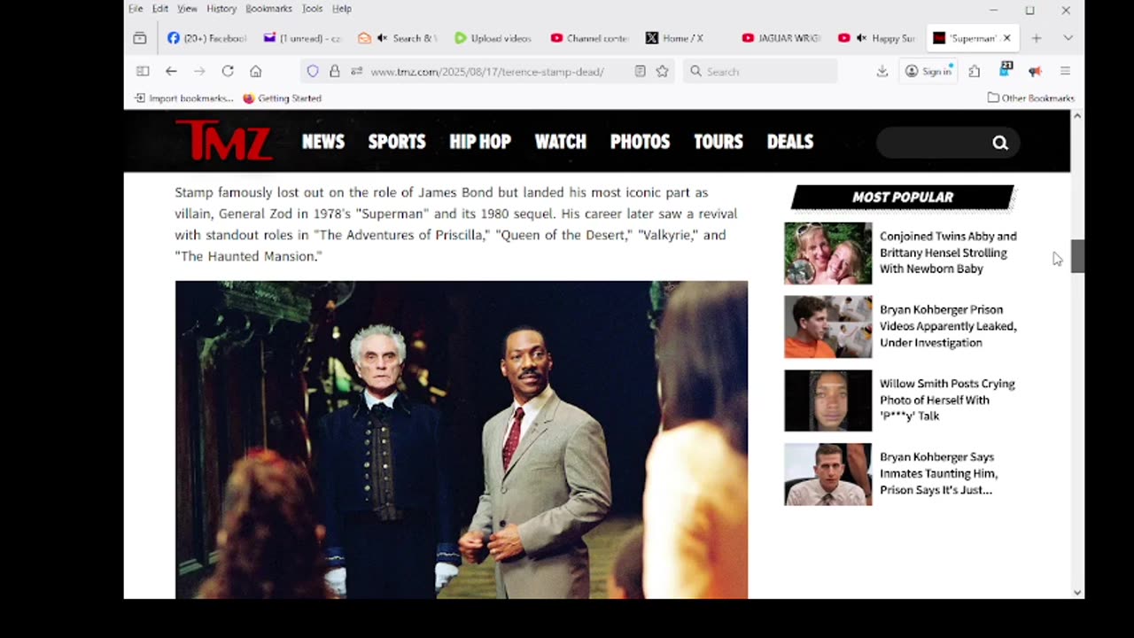Switch to the Home / X tab
1134x638 pixels.
coord(684,38)
